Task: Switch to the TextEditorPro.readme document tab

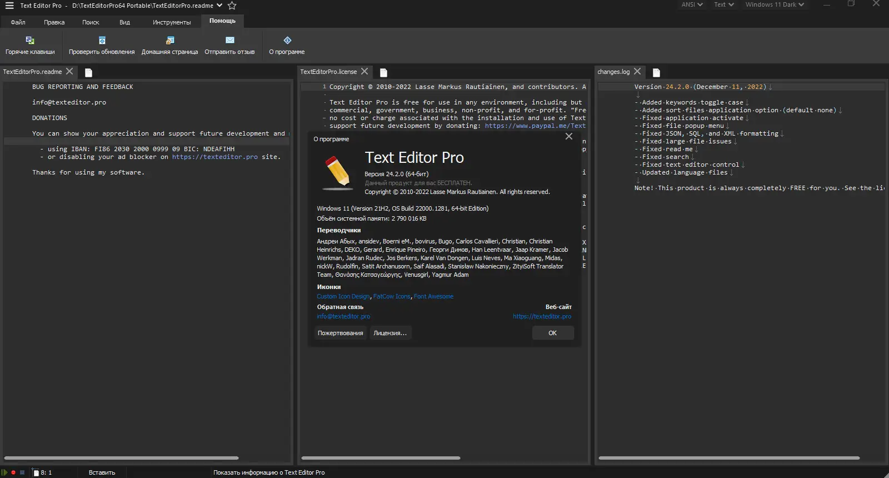Action: [x=32, y=72]
